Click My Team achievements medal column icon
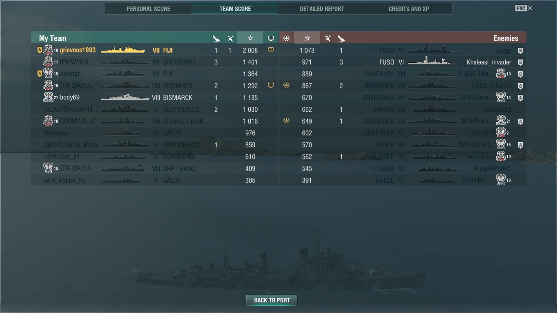This screenshot has width=557, height=313. pyautogui.click(x=271, y=38)
